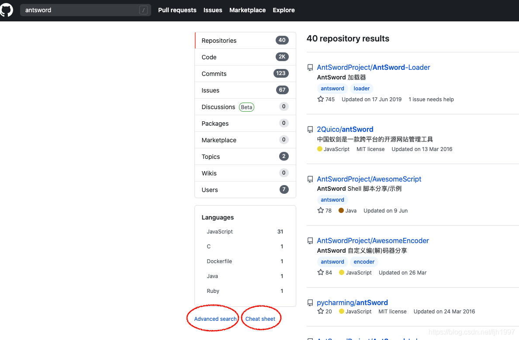Click repo icon beside AntSword-Loader result
This screenshot has width=519, height=340.
pos(310,68)
